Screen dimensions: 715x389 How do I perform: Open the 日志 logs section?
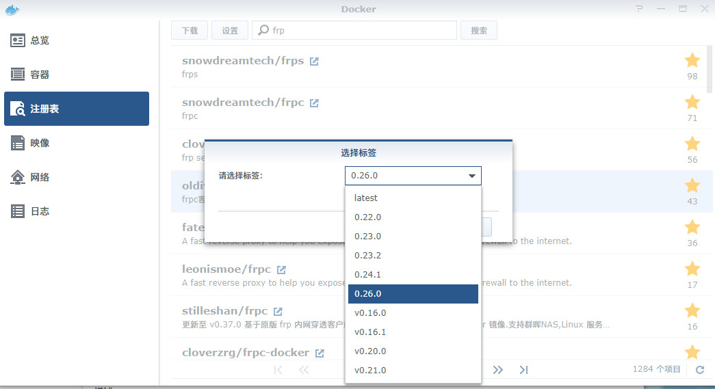[77, 211]
